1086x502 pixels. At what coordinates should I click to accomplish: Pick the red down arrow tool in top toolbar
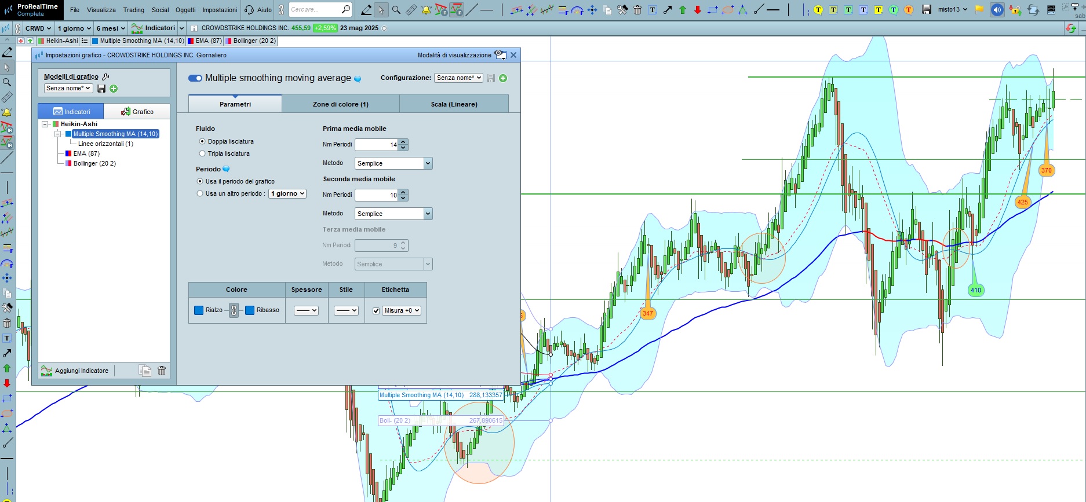pyautogui.click(x=698, y=10)
